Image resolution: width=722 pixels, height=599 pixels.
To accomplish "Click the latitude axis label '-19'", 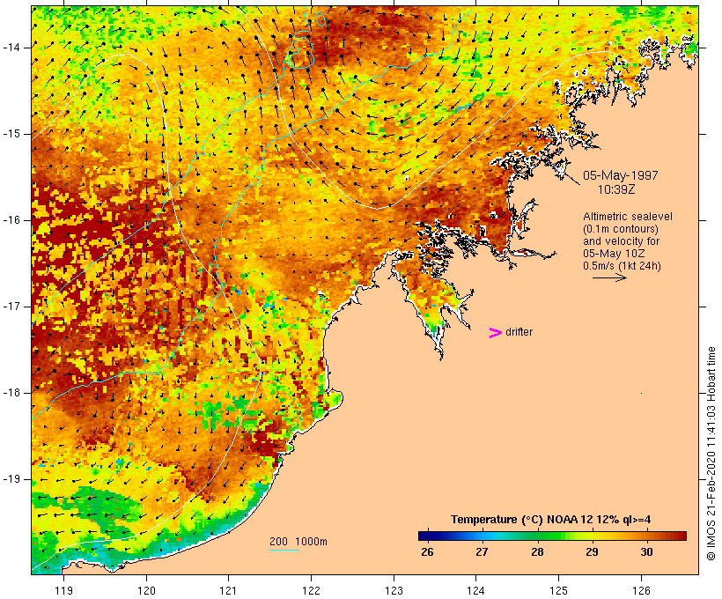I will coord(11,479).
